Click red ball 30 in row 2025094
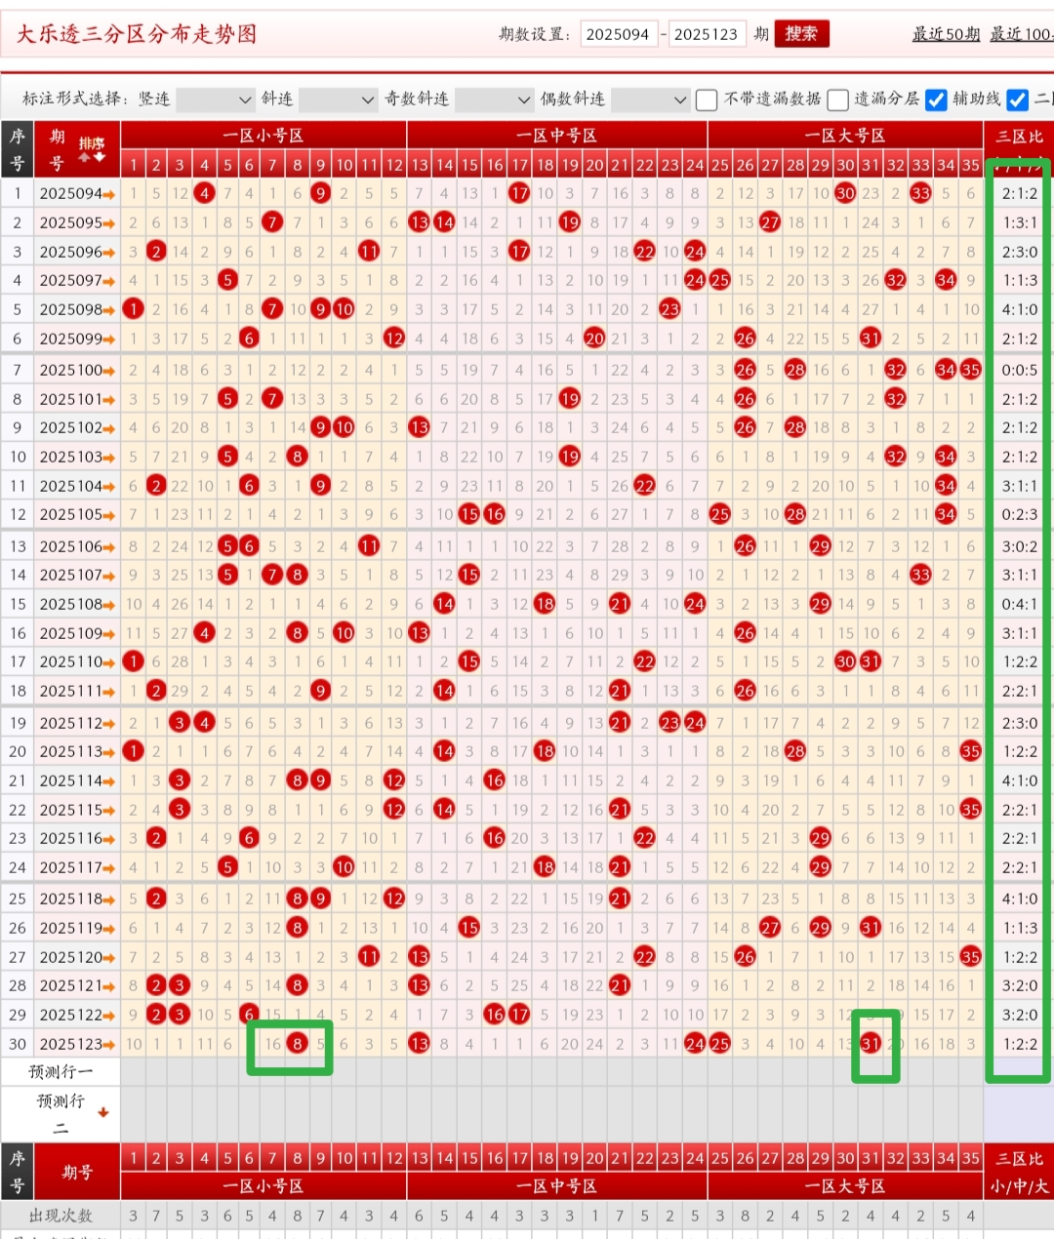Viewport: 1054px width, 1239px height. pos(845,193)
